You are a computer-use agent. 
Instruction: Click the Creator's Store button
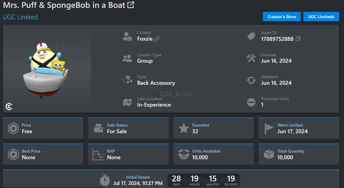pos(282,17)
